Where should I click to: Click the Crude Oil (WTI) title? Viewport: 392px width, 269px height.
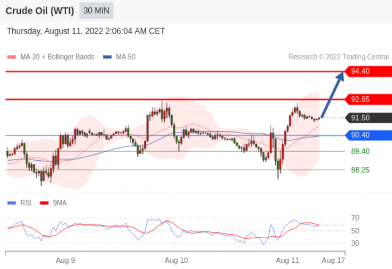(x=40, y=11)
